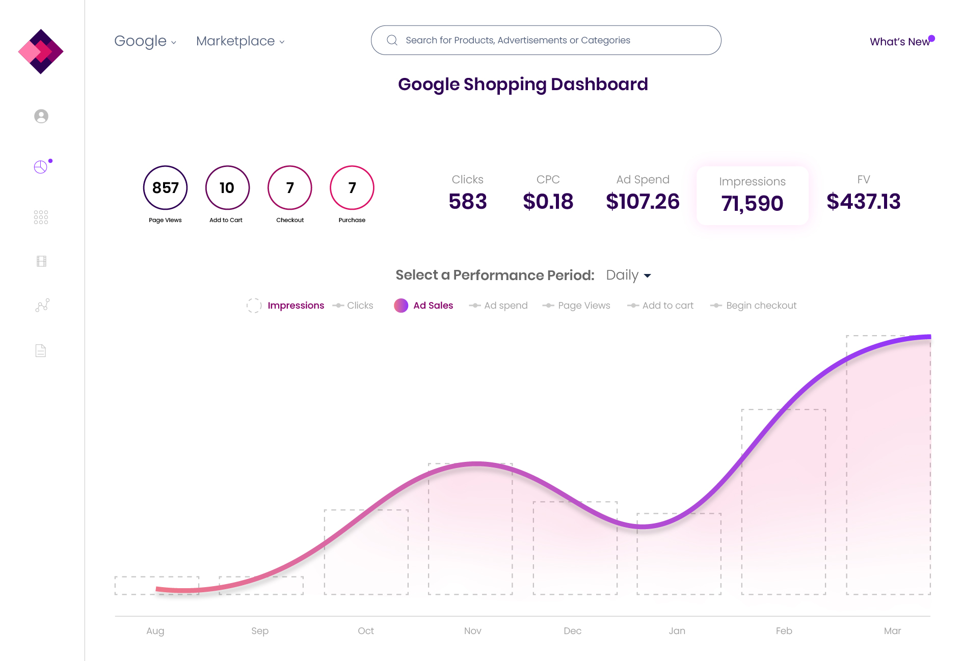Toggle the Impressions chart series
Image resolution: width=962 pixels, height=661 pixels.
[x=285, y=306]
